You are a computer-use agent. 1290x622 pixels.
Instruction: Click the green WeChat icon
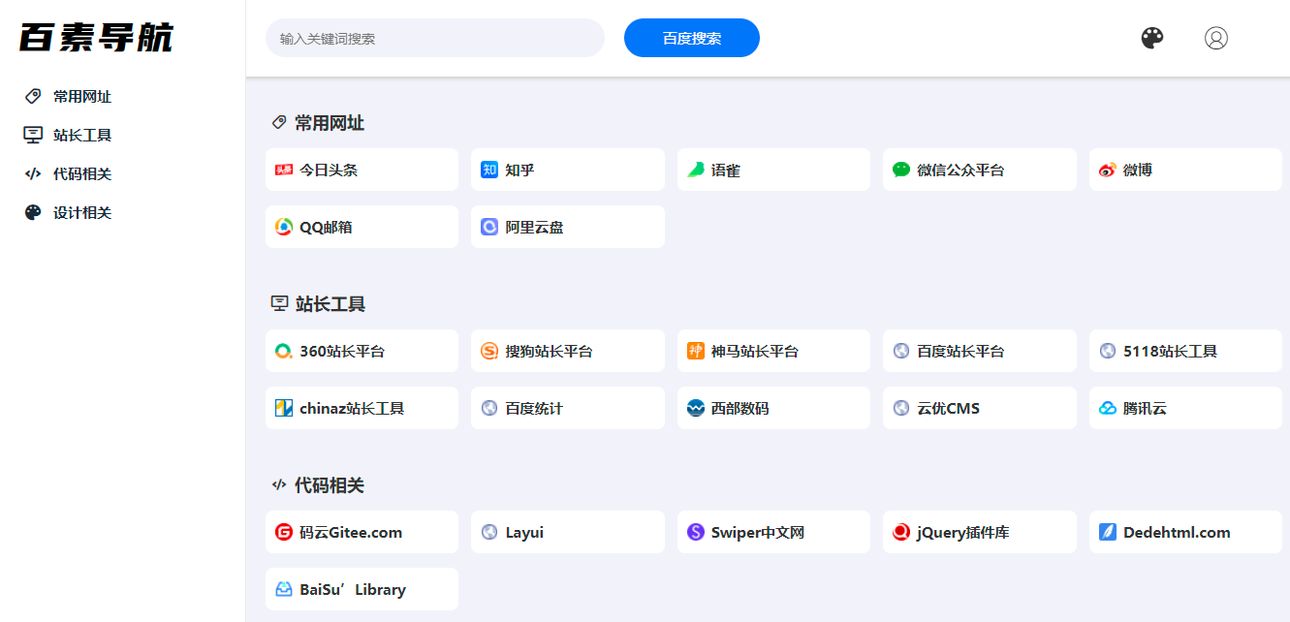pos(901,170)
